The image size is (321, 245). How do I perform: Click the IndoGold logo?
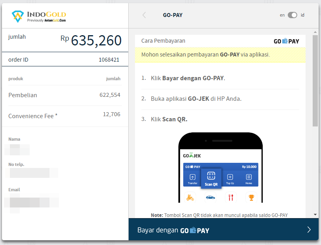(x=39, y=17)
